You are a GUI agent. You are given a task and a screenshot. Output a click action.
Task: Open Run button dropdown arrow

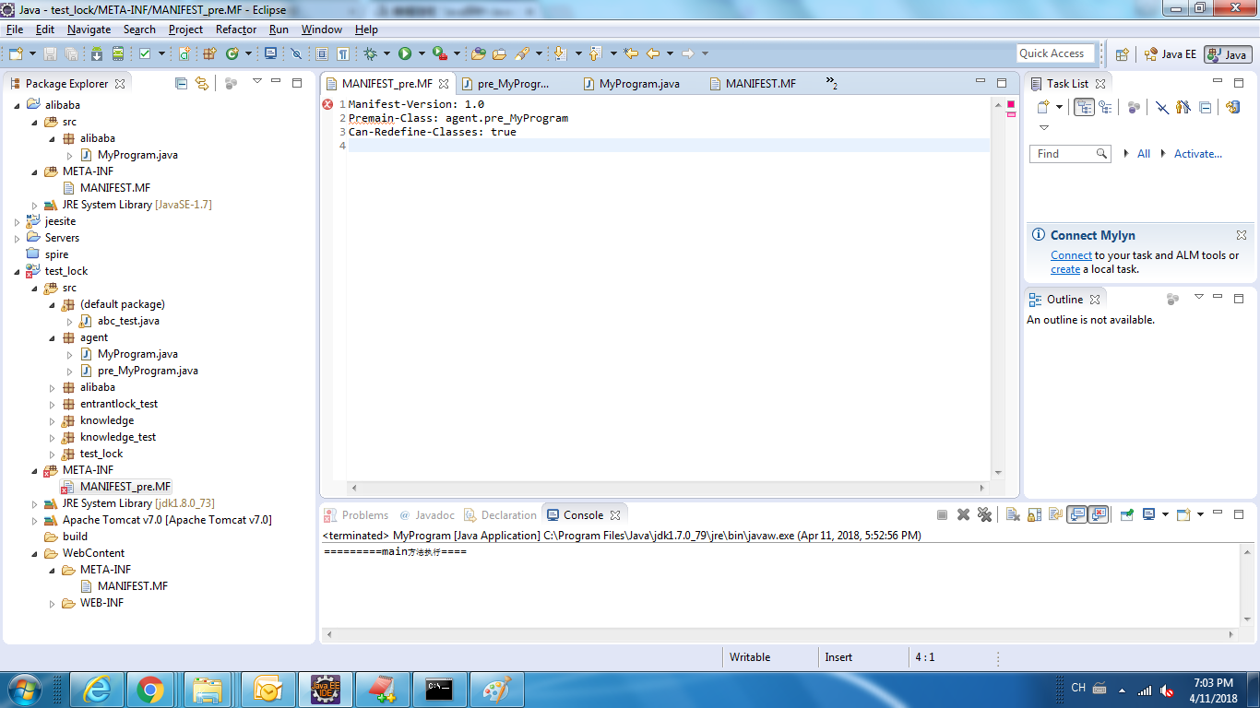tap(422, 53)
